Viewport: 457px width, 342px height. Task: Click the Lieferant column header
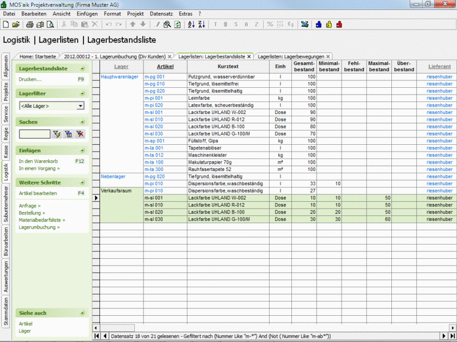click(439, 66)
